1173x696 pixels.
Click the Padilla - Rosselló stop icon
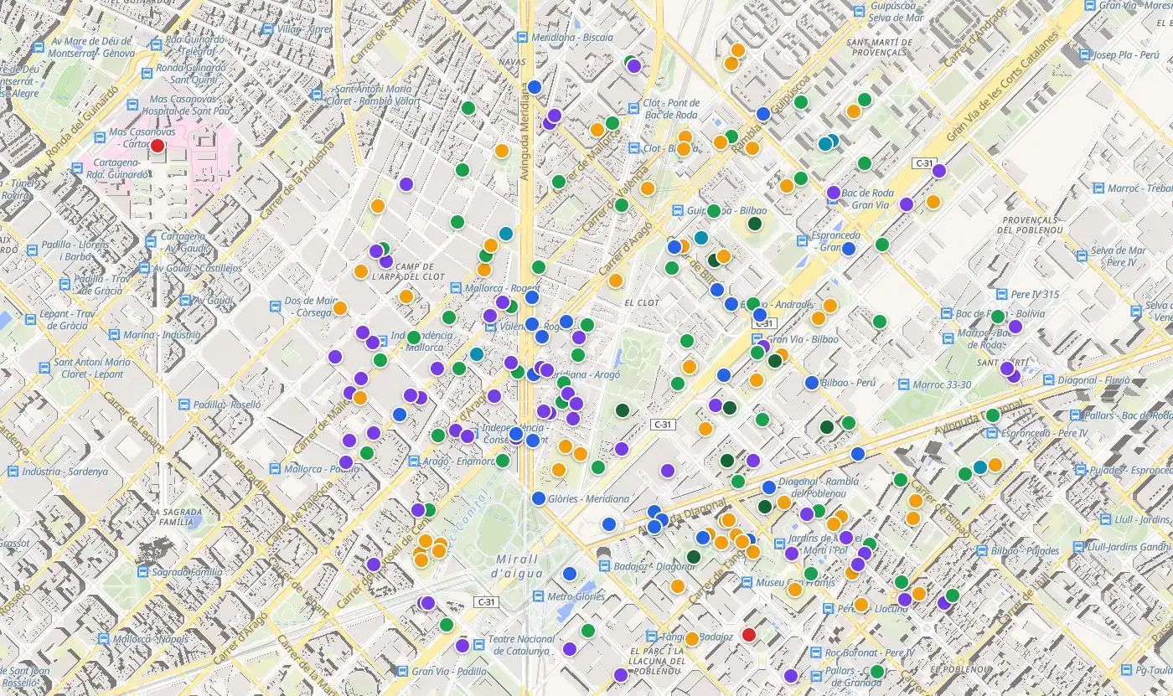[x=183, y=404]
